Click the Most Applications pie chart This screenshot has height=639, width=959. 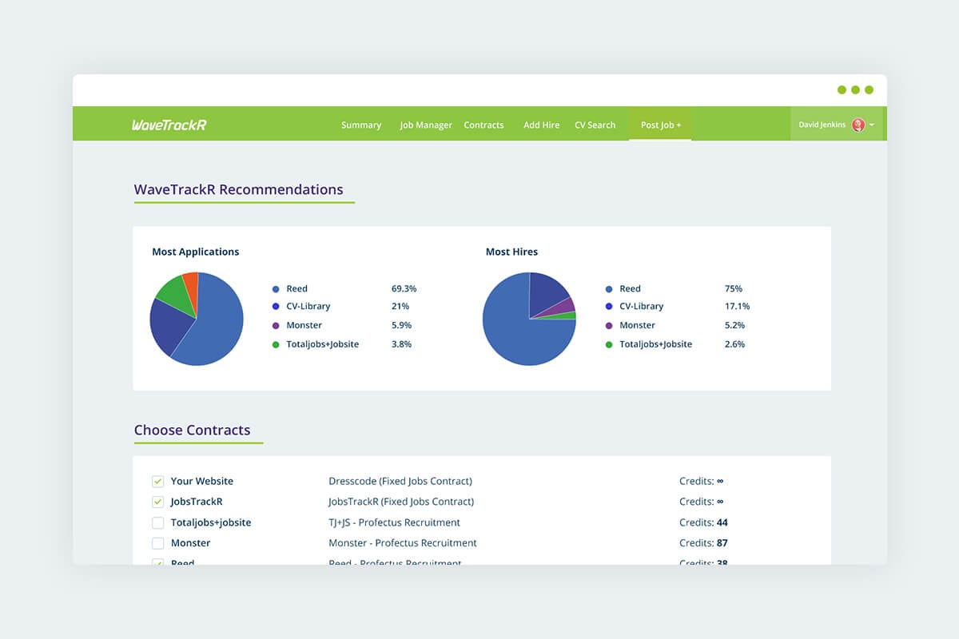click(x=197, y=318)
